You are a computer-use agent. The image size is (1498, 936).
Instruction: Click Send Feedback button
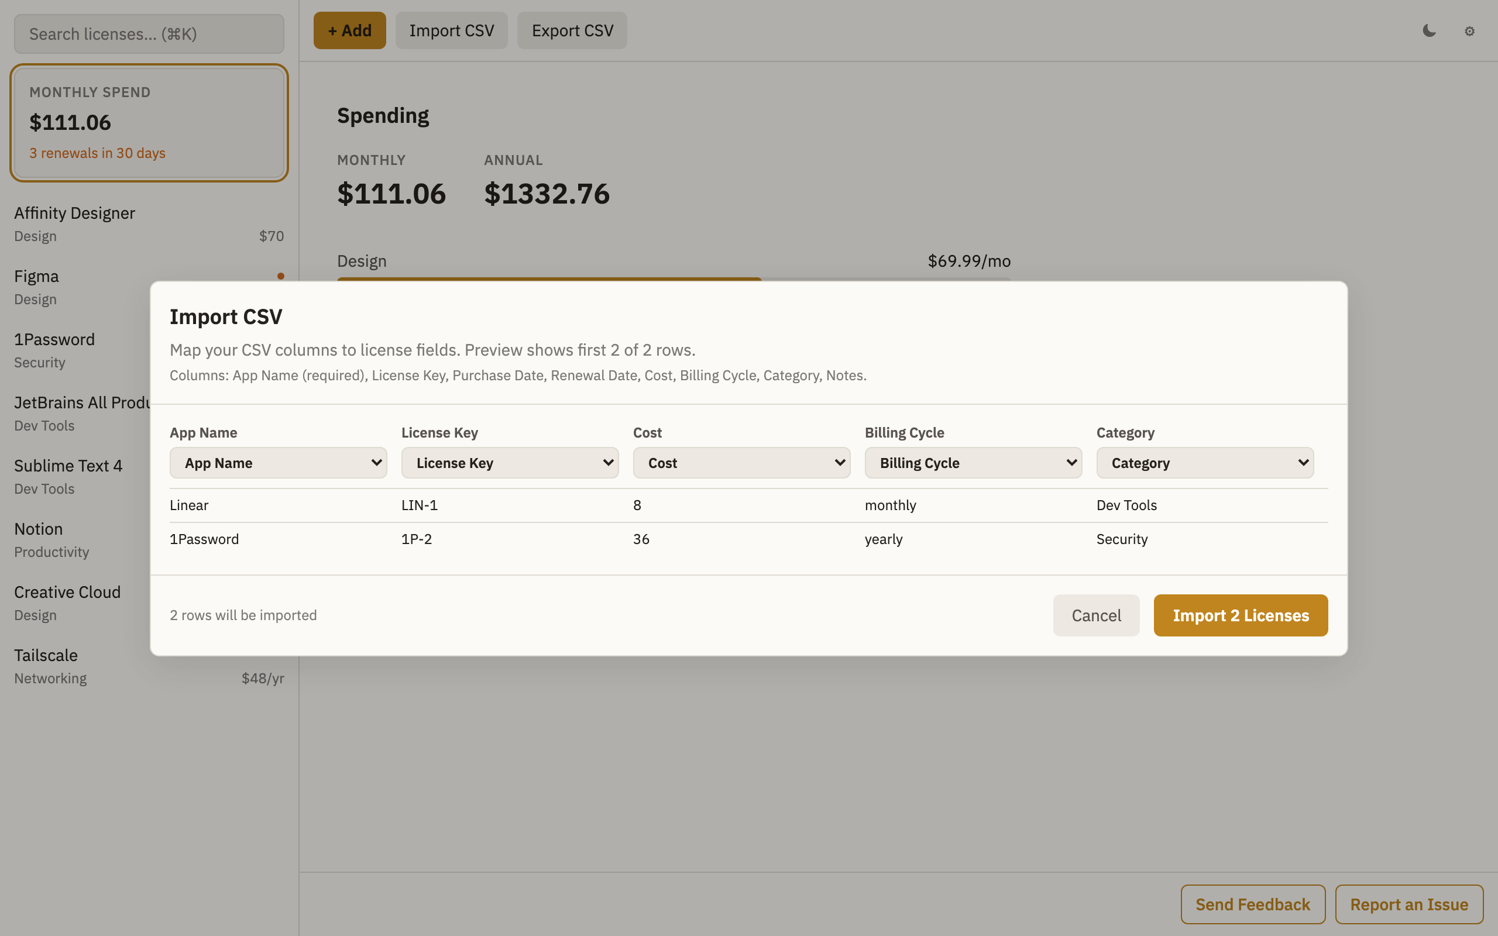(1253, 904)
